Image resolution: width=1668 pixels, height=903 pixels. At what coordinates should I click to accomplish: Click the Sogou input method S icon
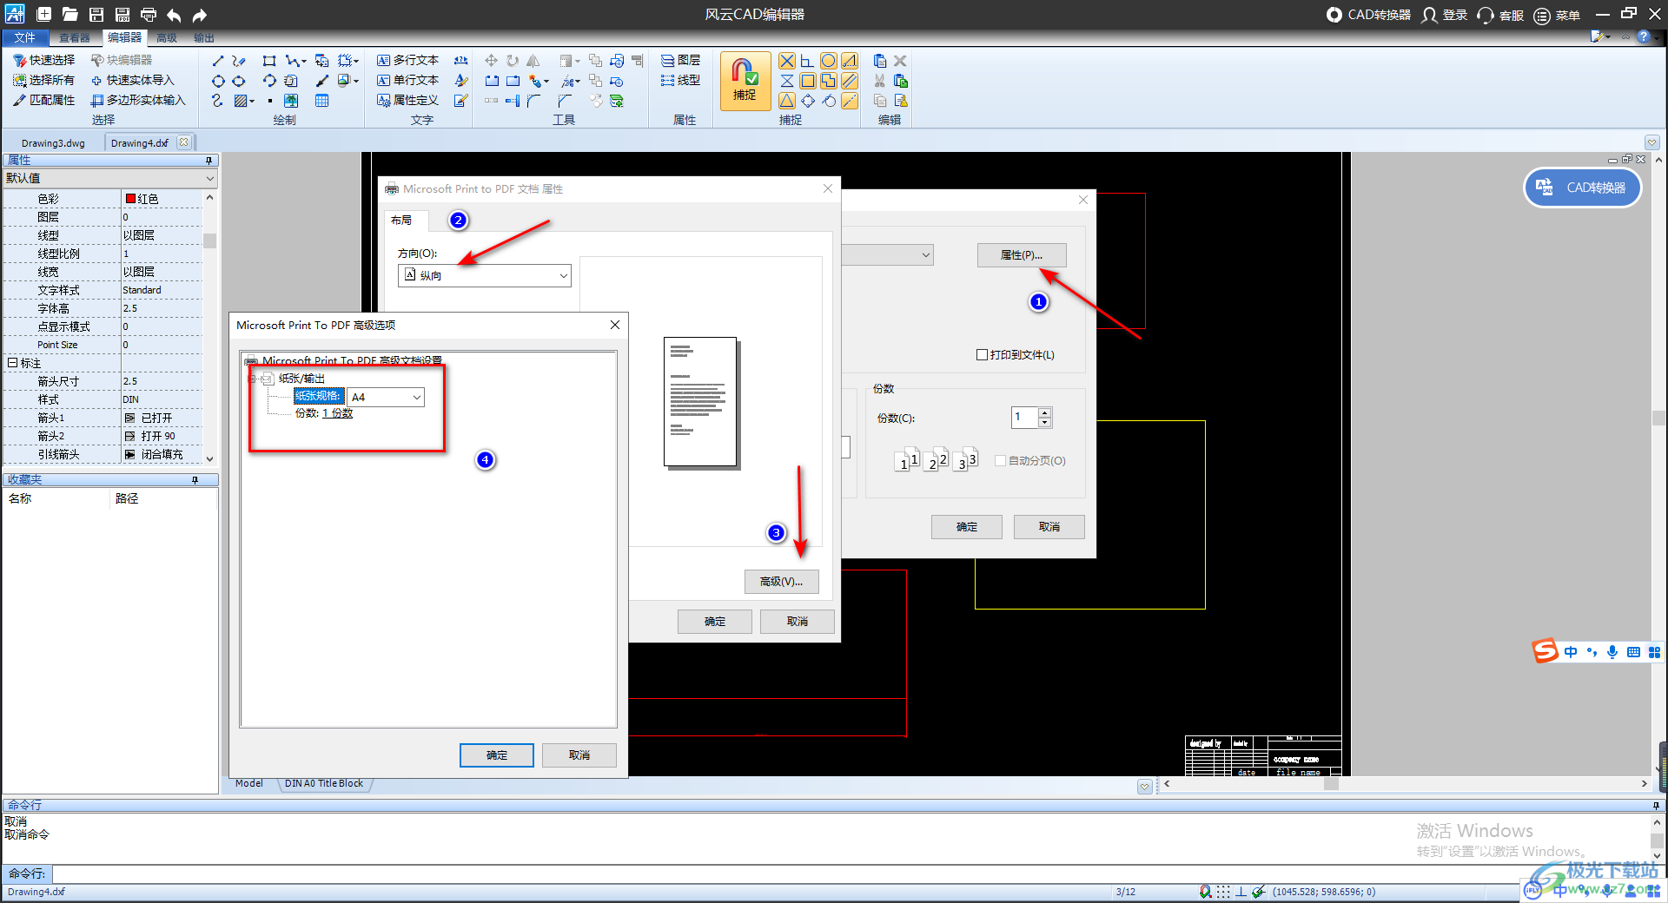1545,650
